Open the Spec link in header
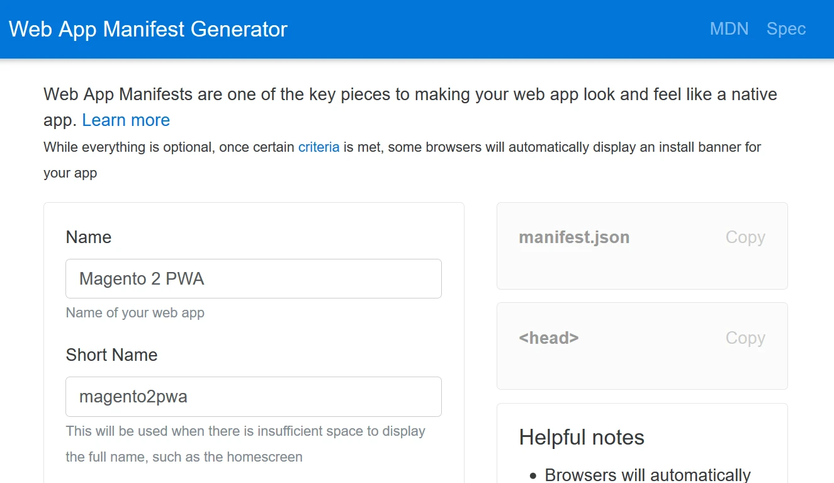 [x=786, y=29]
